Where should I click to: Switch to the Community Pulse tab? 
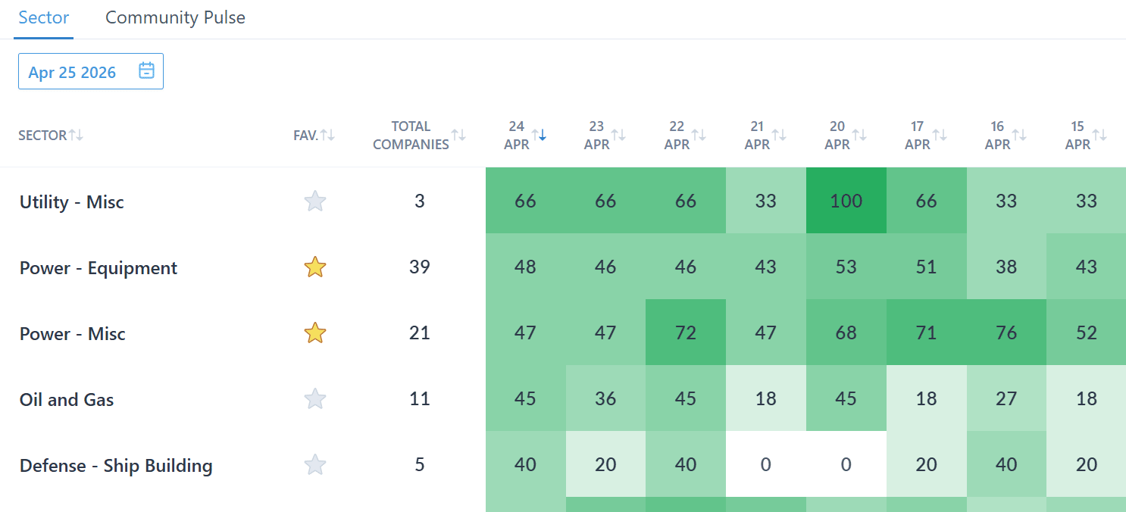[175, 18]
